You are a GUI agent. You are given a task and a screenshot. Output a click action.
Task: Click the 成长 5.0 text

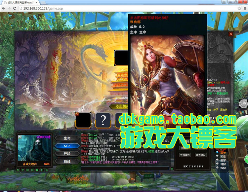137,27
